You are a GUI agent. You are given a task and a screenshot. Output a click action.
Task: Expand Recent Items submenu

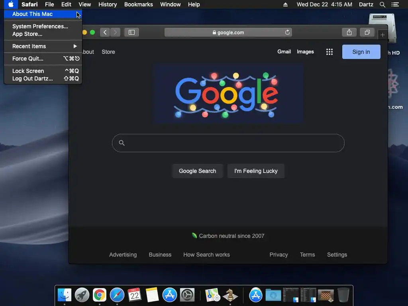pyautogui.click(x=43, y=46)
